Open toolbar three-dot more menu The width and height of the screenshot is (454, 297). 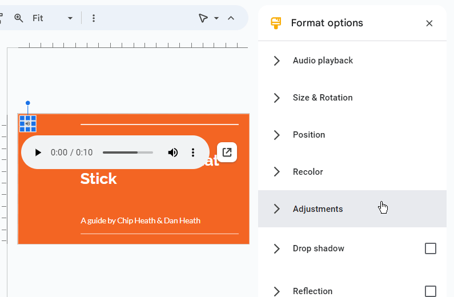pyautogui.click(x=94, y=18)
